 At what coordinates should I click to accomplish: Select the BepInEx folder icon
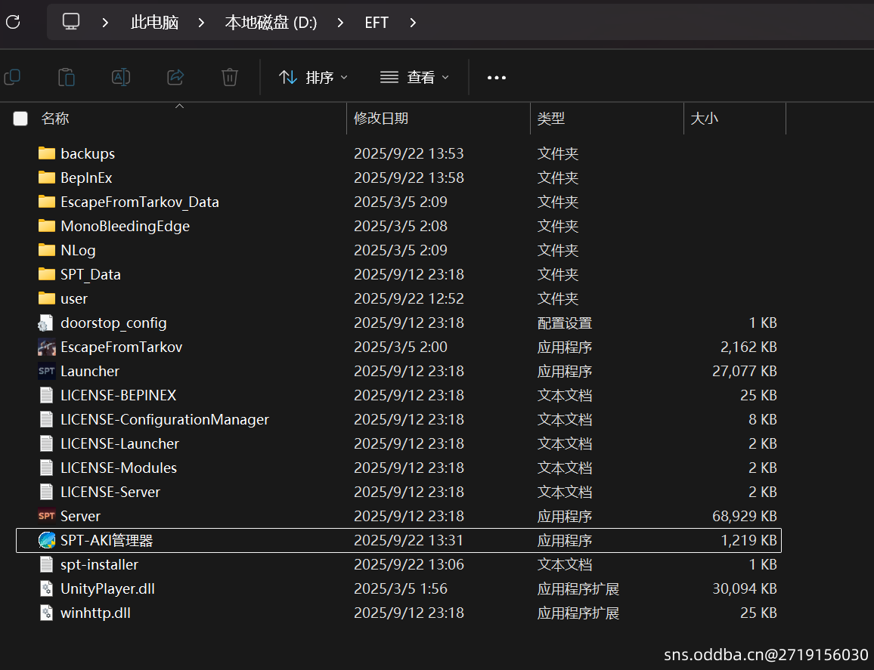coord(47,177)
